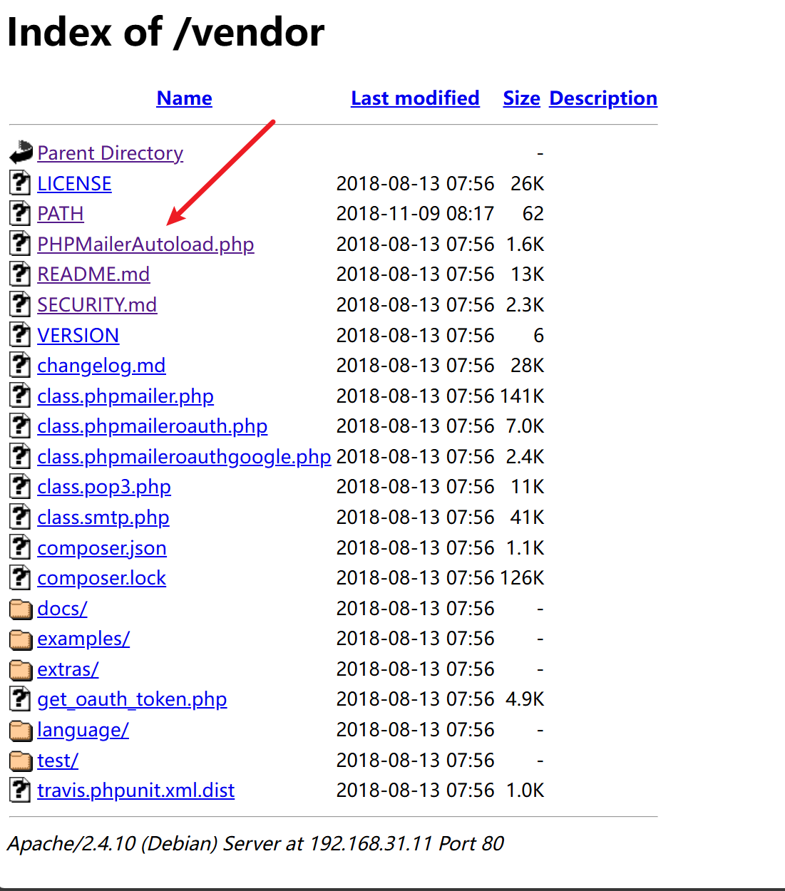Click the unknown-file icon next to LICENSE
Viewport: 785px width, 891px height.
click(x=21, y=183)
